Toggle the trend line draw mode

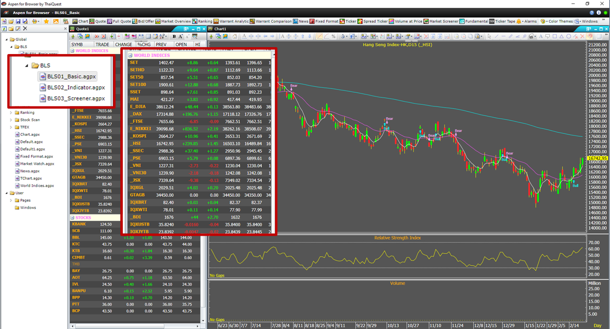(319, 36)
